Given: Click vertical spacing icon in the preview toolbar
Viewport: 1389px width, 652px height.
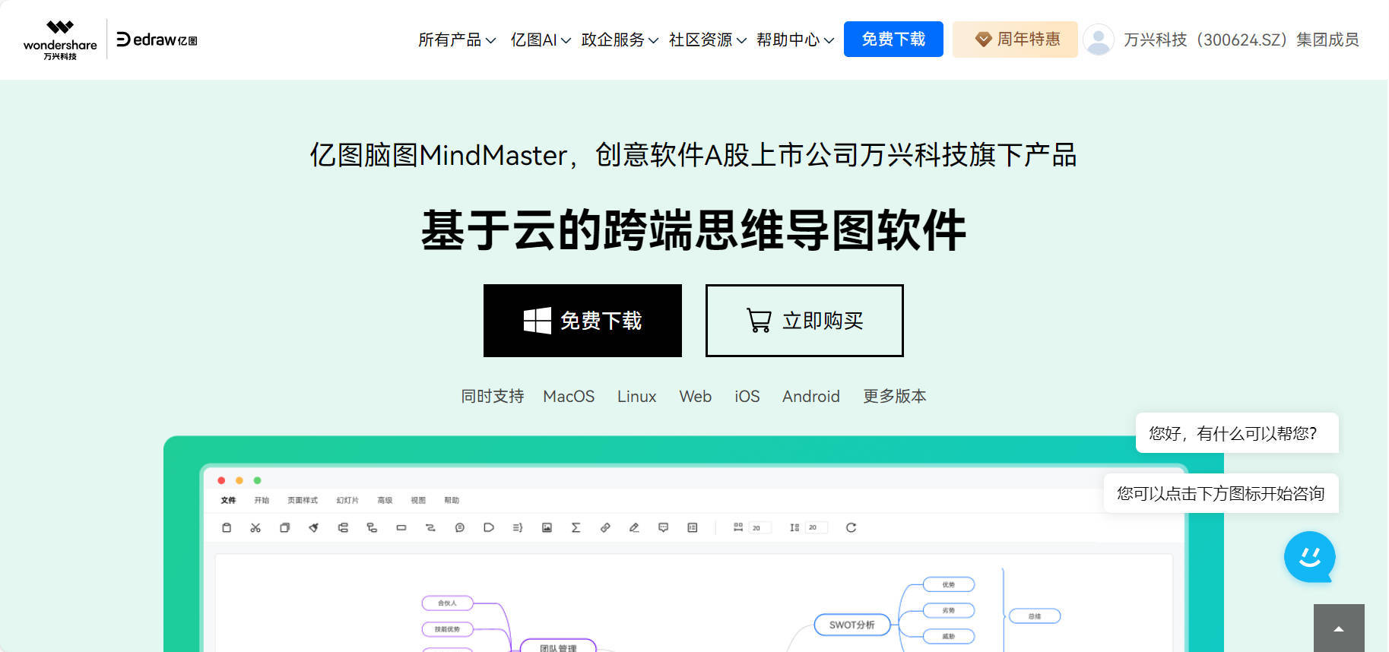Looking at the screenshot, I should (x=794, y=527).
